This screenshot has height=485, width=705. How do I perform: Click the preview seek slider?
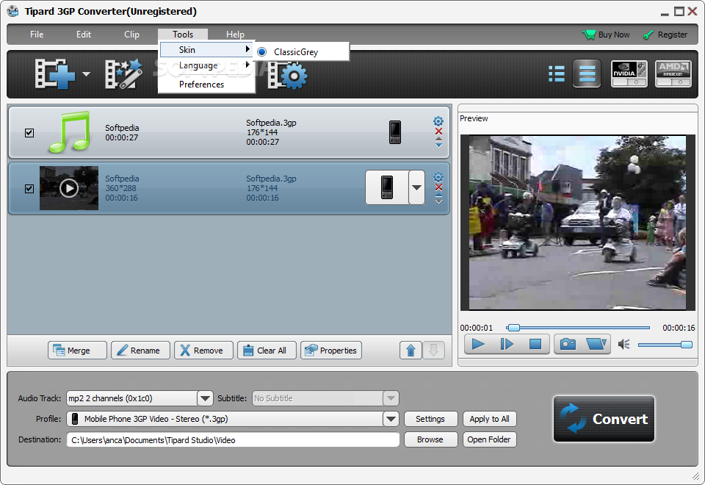click(578, 328)
